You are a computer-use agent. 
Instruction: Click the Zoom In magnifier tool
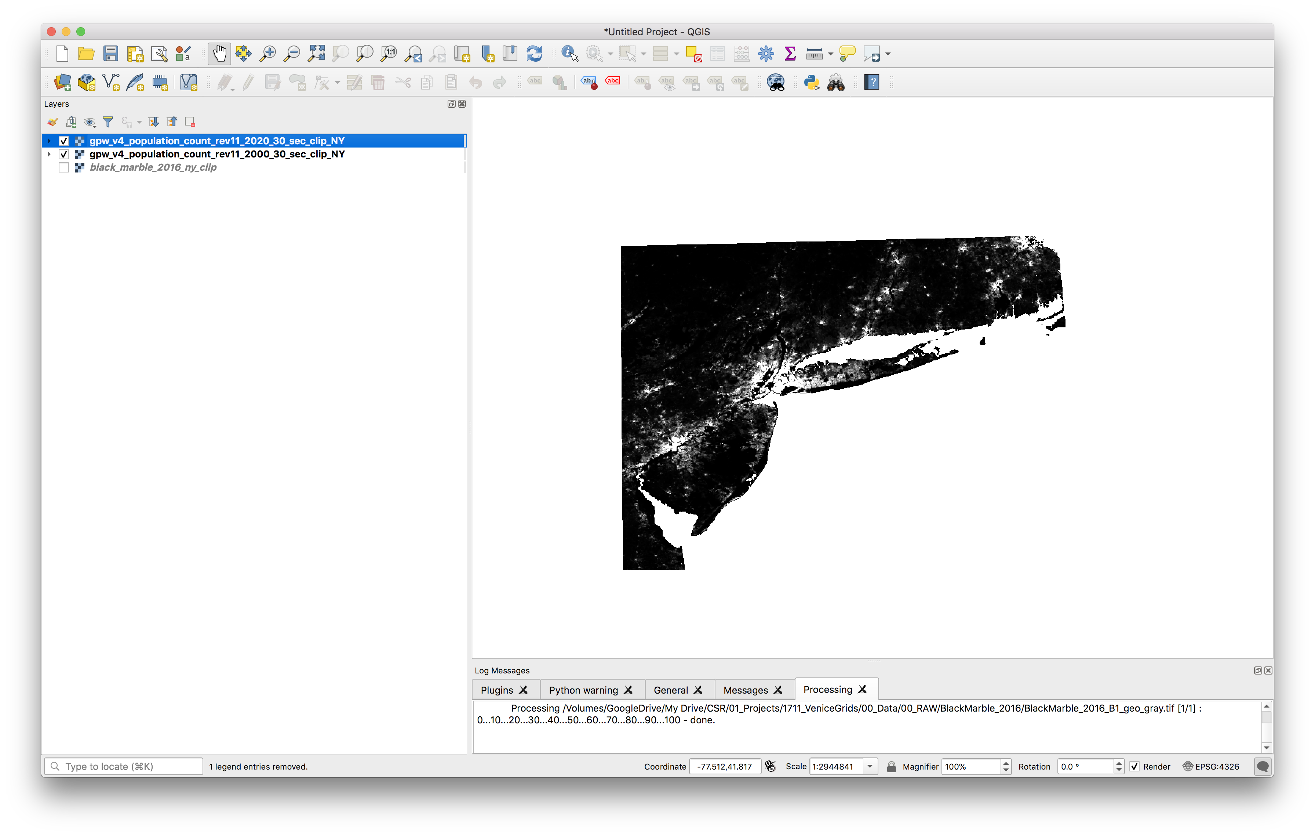267,54
